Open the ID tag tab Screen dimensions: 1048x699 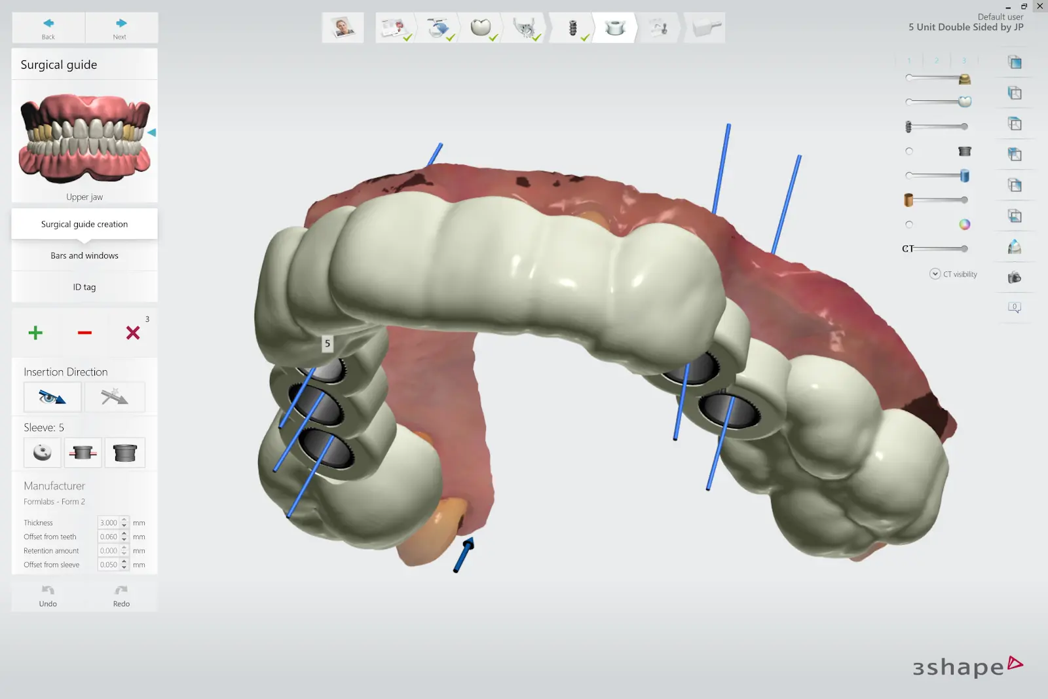point(84,286)
